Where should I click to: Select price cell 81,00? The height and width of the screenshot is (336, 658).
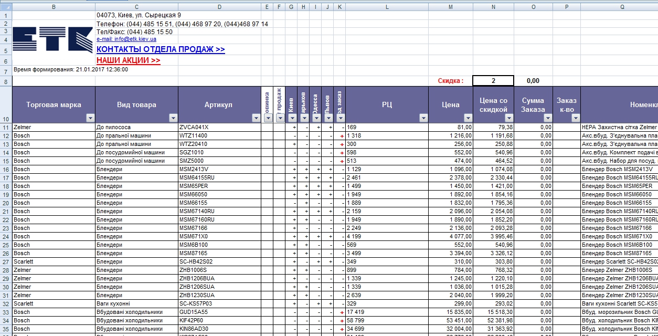click(x=451, y=127)
